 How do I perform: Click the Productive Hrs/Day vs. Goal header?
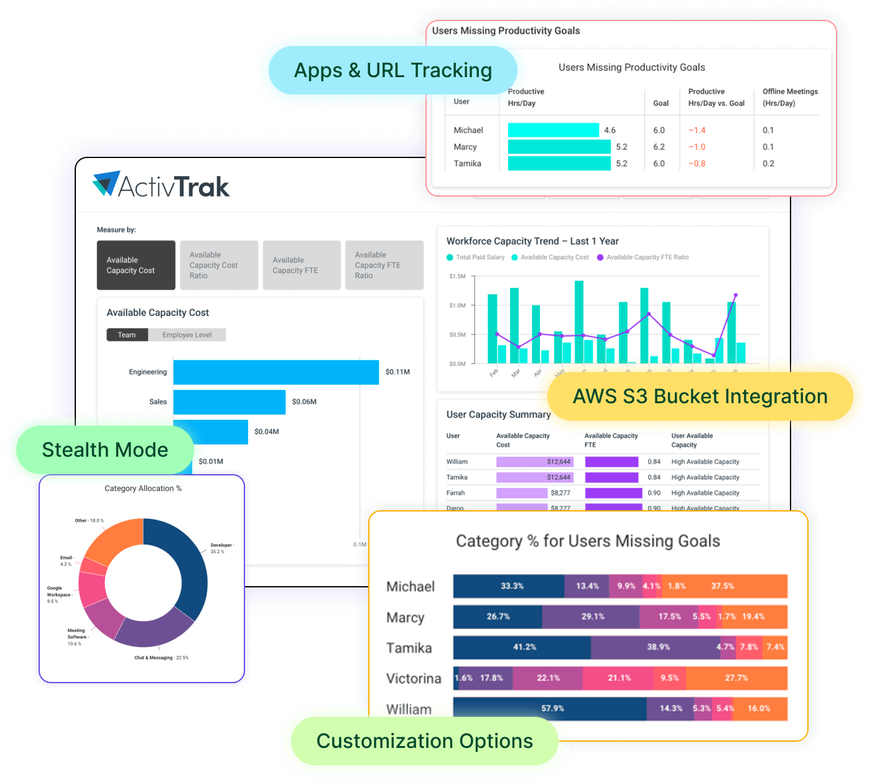pyautogui.click(x=717, y=97)
